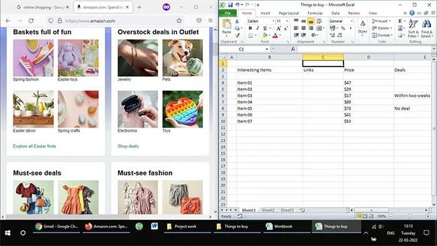Apply the red font color A
Viewport: 437px width, 246px height.
tap(275, 36)
